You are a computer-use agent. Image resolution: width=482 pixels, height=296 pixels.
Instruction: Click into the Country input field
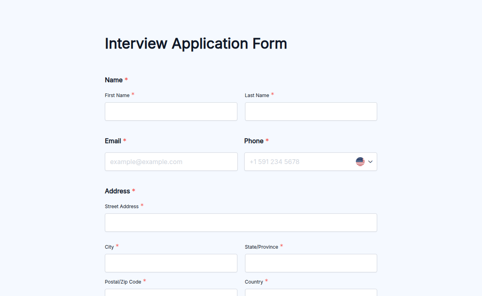pyautogui.click(x=310, y=293)
